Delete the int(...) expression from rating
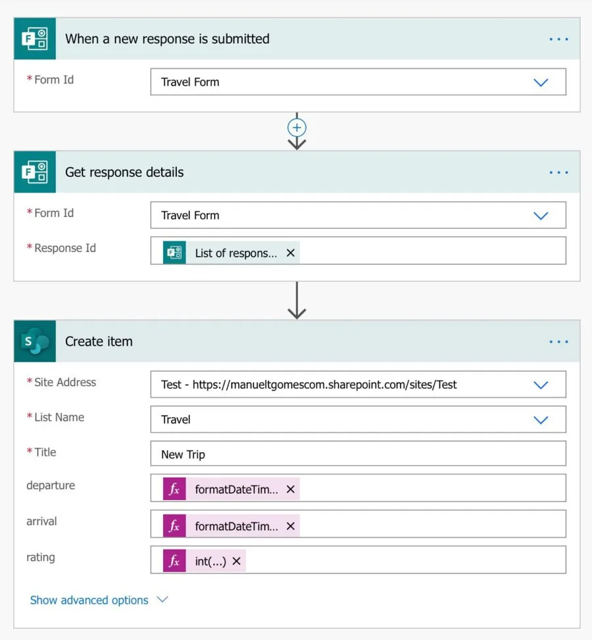This screenshot has width=592, height=640. (237, 561)
